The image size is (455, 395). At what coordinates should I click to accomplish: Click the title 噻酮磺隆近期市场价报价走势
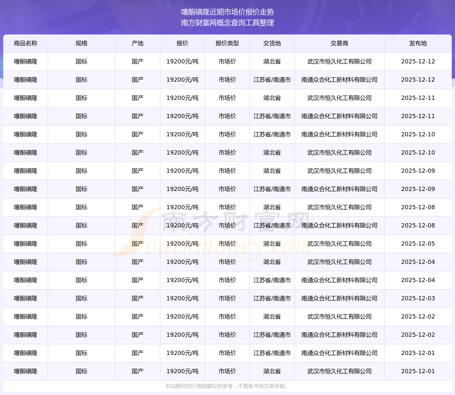click(227, 12)
